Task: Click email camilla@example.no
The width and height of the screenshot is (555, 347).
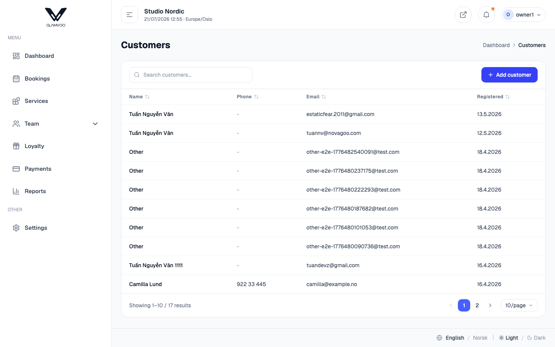Action: click(332, 284)
